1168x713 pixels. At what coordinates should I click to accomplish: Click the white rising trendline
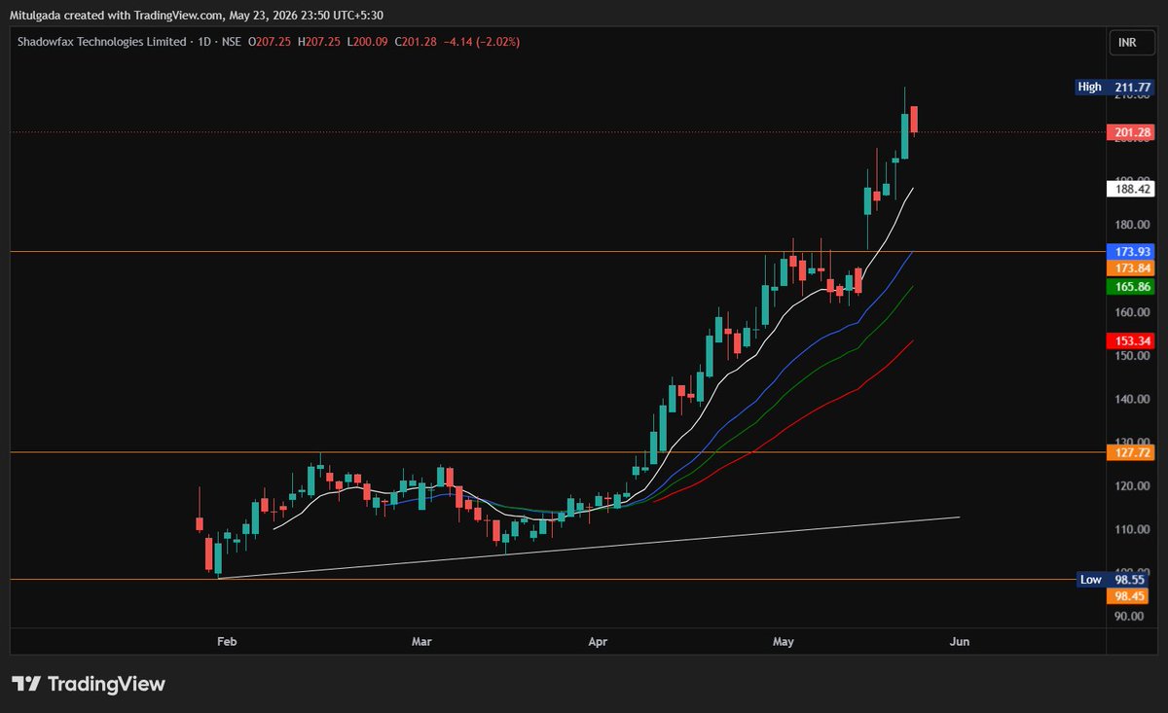(x=590, y=548)
